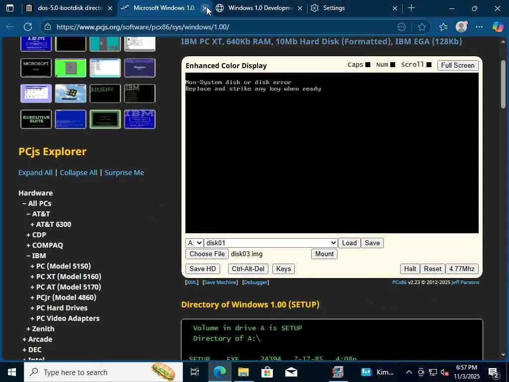509x382 pixels.
Task: Go back with the back arrow
Action: [x=10, y=27]
